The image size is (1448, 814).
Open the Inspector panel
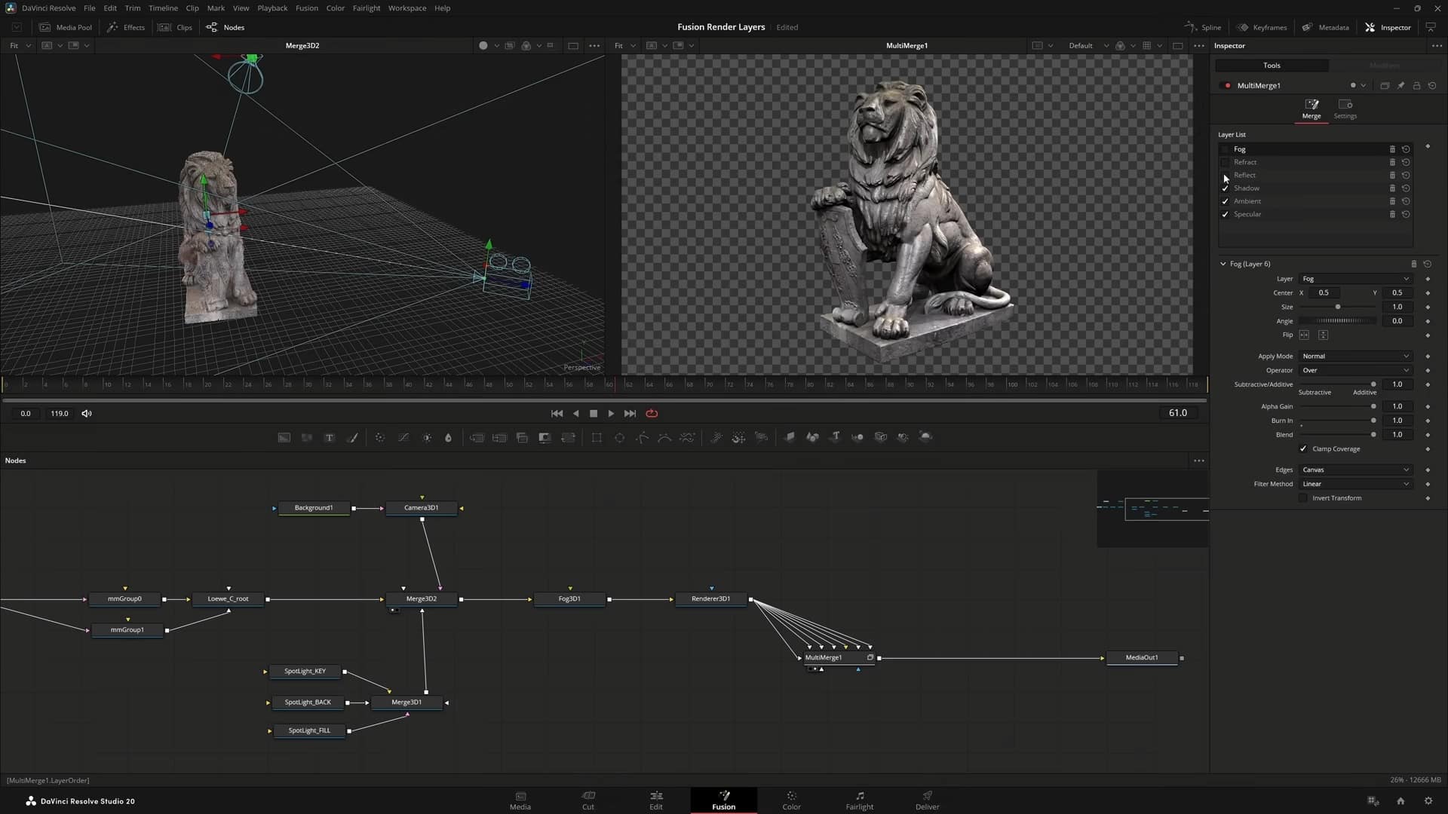tap(1388, 27)
